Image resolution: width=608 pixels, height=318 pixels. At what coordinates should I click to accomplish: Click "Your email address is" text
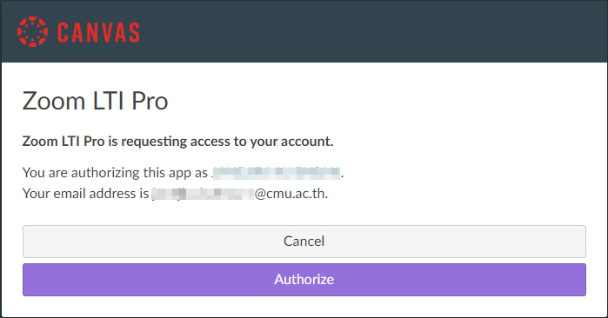(86, 193)
